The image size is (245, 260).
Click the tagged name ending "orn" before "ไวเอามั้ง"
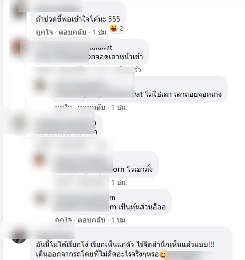click(x=90, y=169)
